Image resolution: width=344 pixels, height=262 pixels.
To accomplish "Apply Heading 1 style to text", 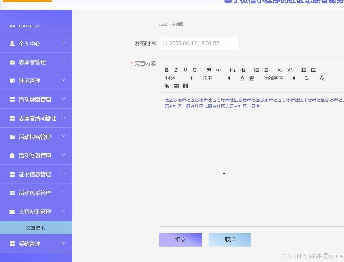I will click(x=233, y=70).
